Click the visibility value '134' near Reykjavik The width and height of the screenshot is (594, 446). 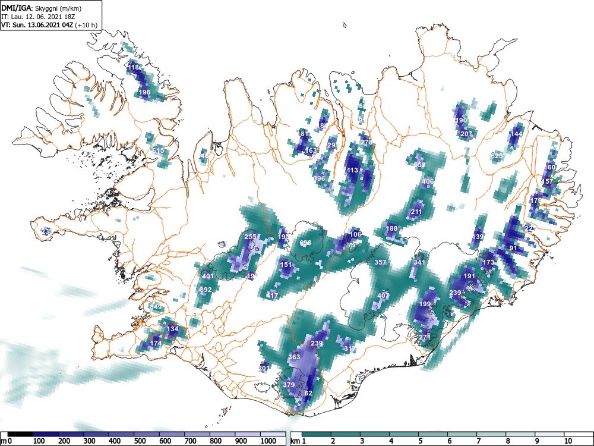point(172,329)
